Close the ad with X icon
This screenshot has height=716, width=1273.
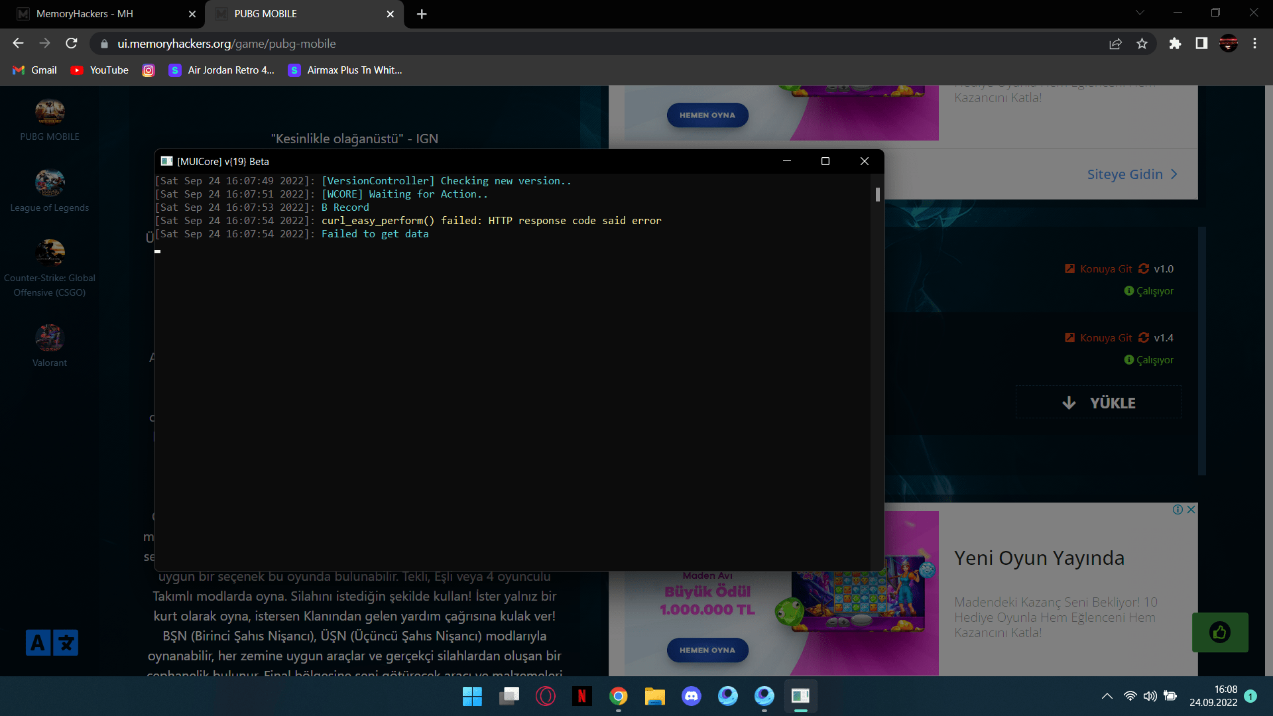1191,509
